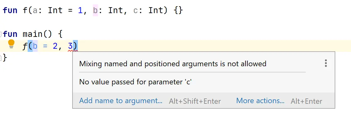
Task: Select the named argument b in call
Action: point(35,46)
